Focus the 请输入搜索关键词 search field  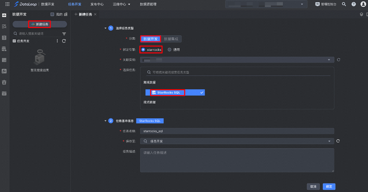click(x=37, y=34)
